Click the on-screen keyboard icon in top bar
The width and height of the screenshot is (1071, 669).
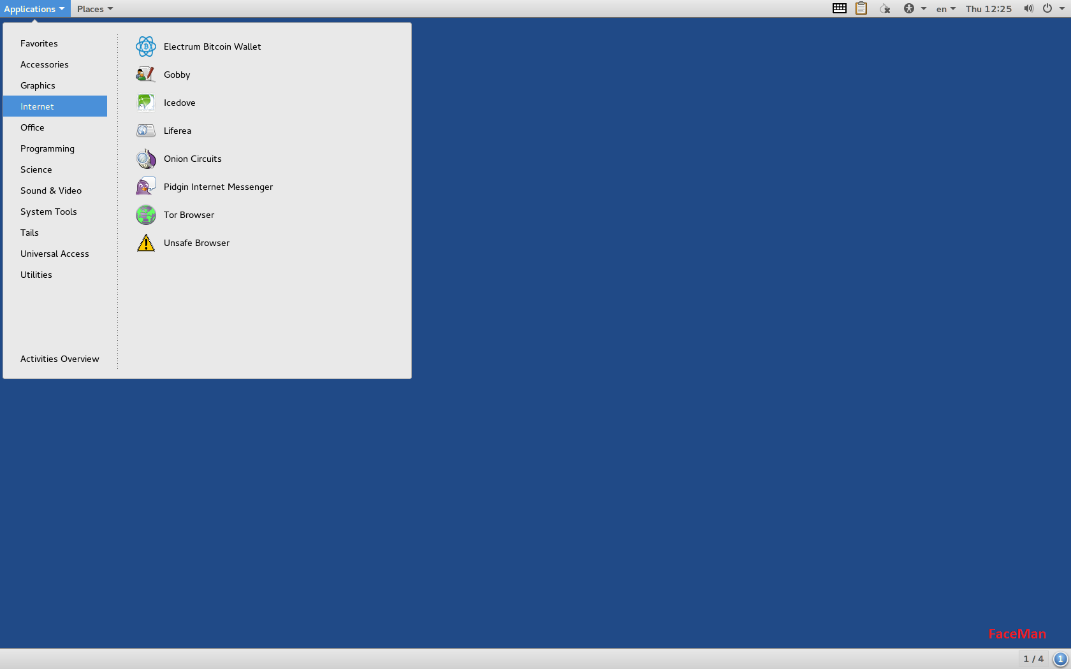(x=840, y=8)
